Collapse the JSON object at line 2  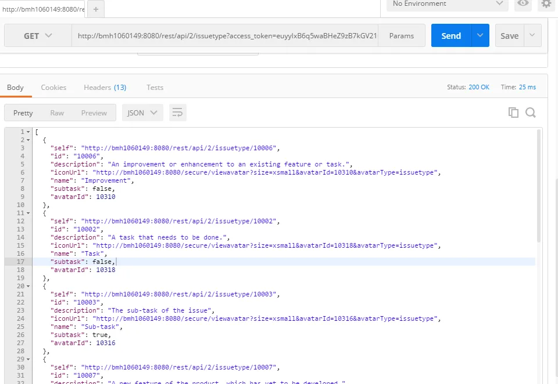(x=28, y=140)
